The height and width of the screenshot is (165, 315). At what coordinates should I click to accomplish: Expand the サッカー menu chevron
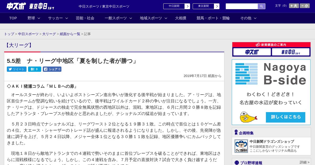pos(67,18)
